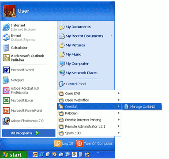The image size is (169, 159).
Task: Click the first quick launch icon beside start
Action: tap(35, 154)
